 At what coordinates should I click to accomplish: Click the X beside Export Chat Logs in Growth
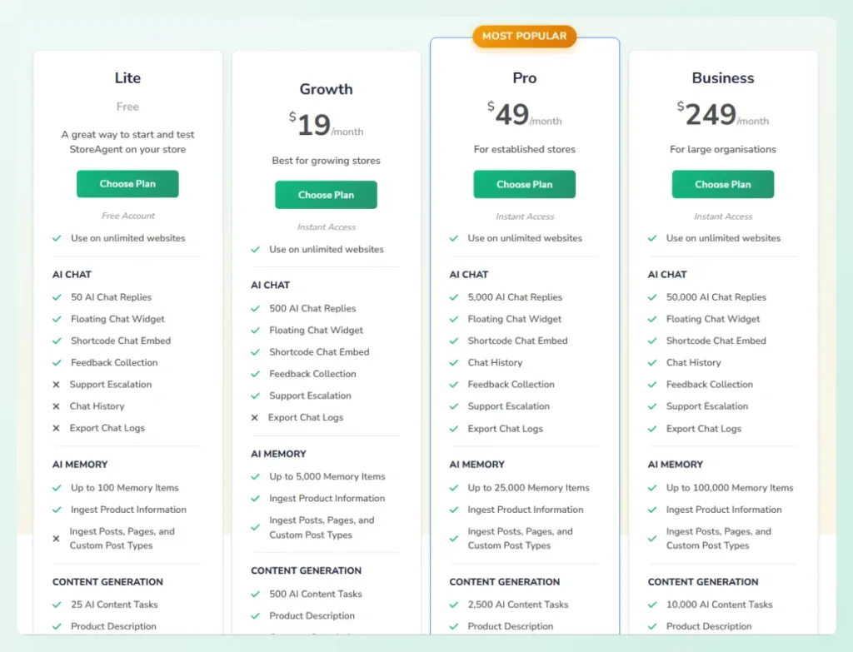coord(254,417)
